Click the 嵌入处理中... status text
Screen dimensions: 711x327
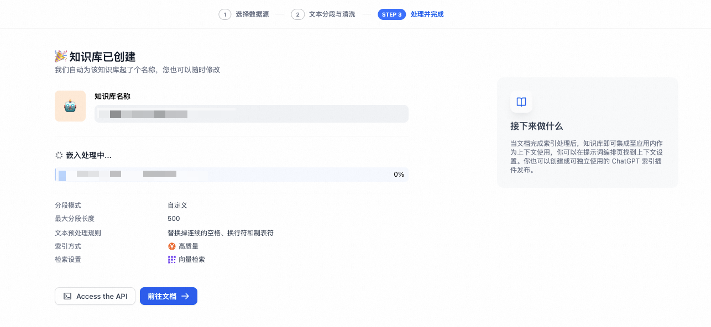coord(88,156)
